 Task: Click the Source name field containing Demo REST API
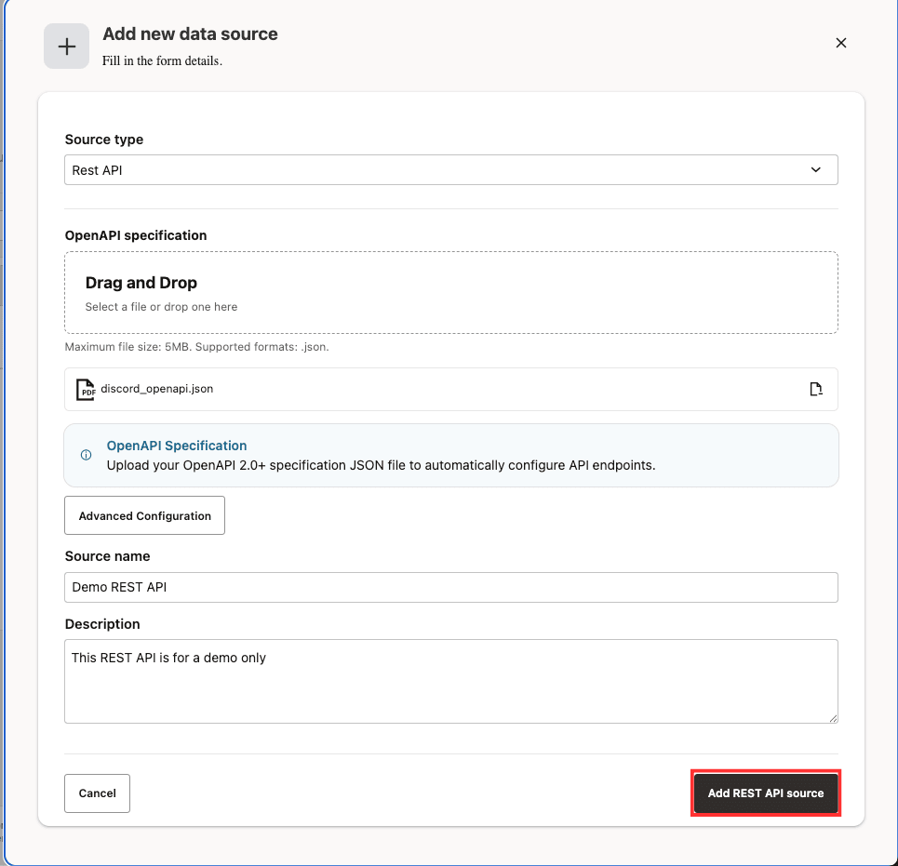point(450,587)
